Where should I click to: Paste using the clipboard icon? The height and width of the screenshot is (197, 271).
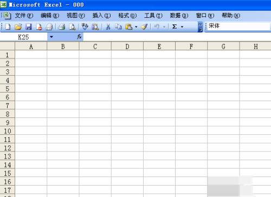tap(129, 27)
